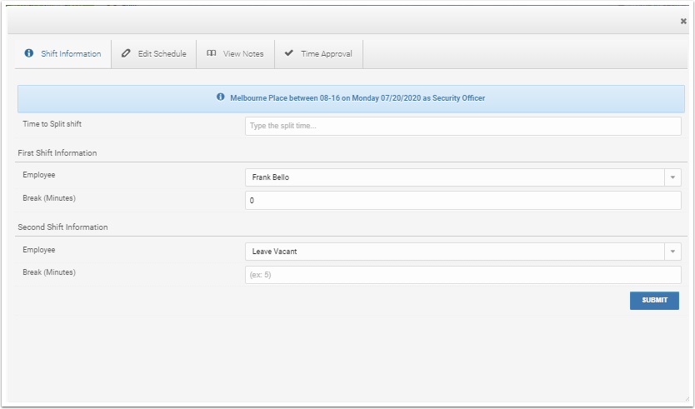Open the Edit Schedule tab
The width and height of the screenshot is (695, 409).
click(155, 53)
